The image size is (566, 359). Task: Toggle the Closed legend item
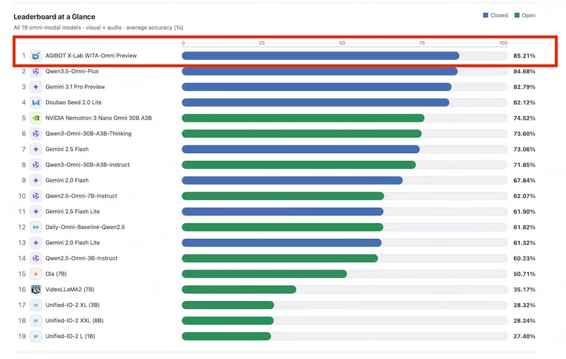495,15
